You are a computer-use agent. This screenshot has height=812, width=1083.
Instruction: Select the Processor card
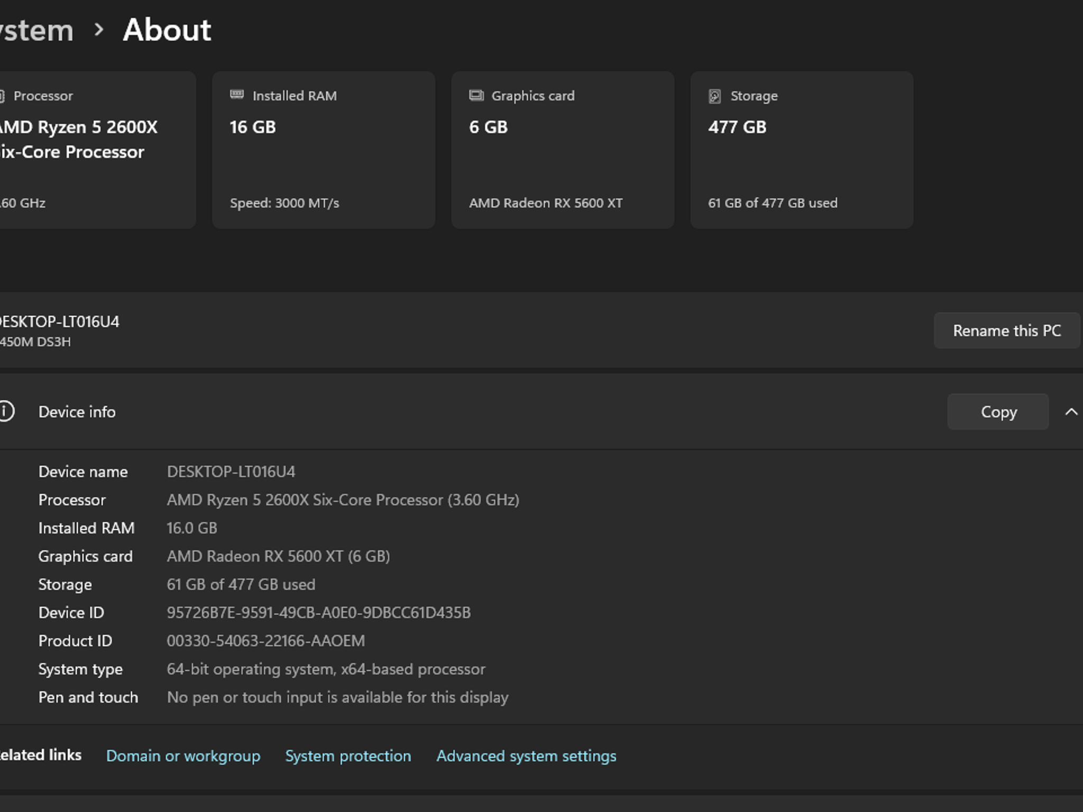pos(97,150)
